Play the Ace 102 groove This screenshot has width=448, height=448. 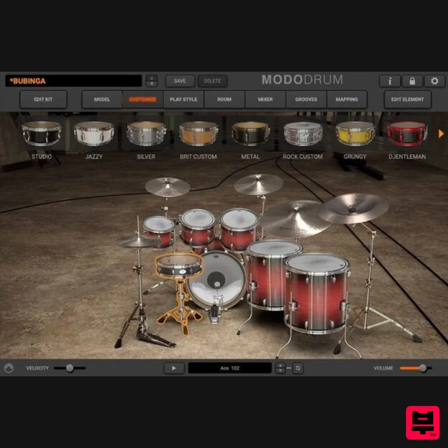(174, 368)
